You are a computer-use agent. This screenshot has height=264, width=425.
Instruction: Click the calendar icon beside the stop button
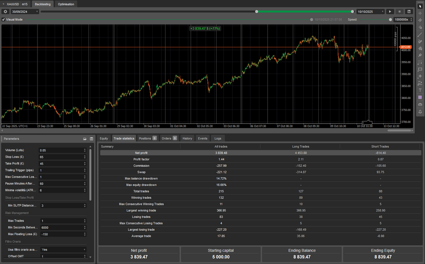coord(409,11)
